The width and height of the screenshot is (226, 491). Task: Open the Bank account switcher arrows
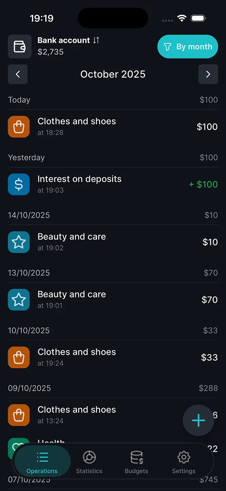[x=96, y=40]
